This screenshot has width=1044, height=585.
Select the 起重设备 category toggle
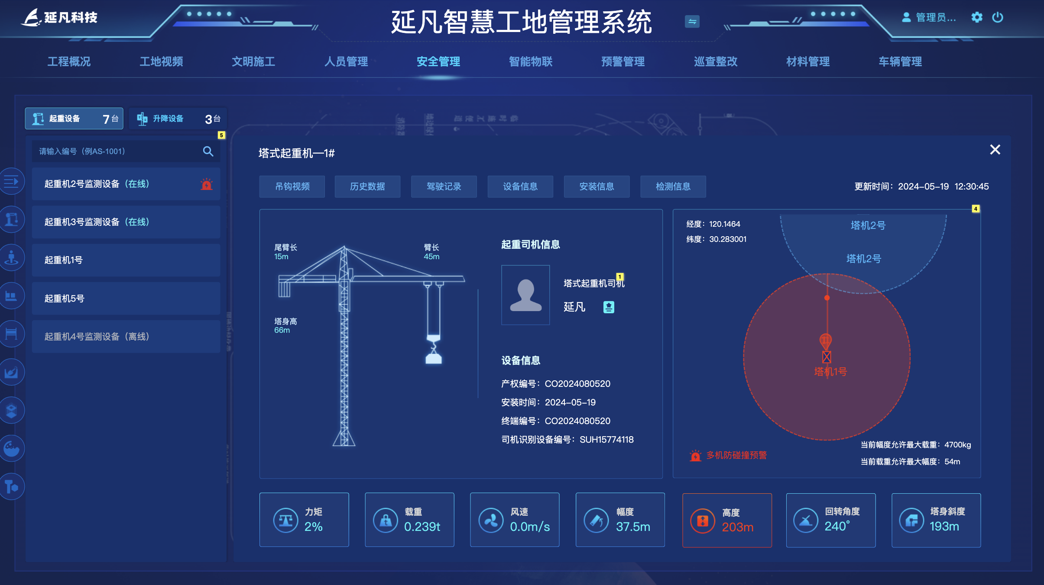click(x=74, y=119)
